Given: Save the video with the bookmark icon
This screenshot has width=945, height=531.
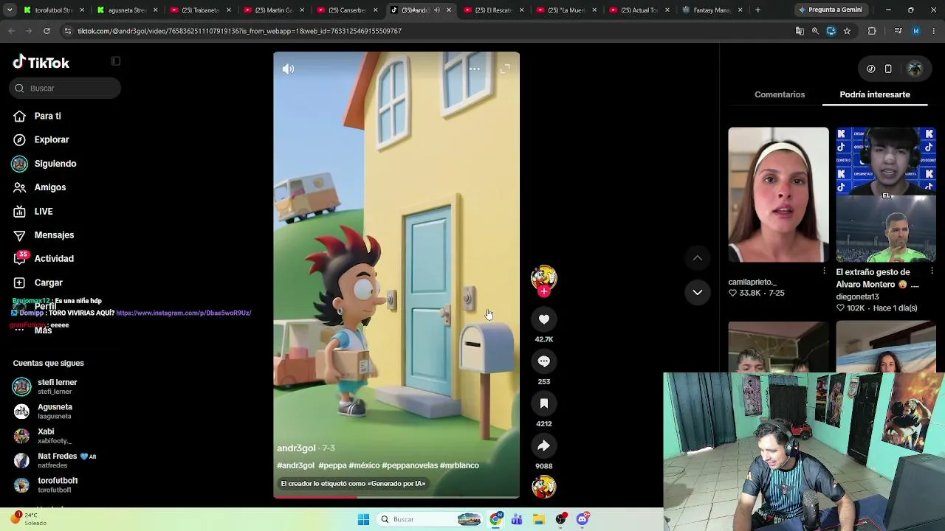Looking at the screenshot, I should pos(544,403).
